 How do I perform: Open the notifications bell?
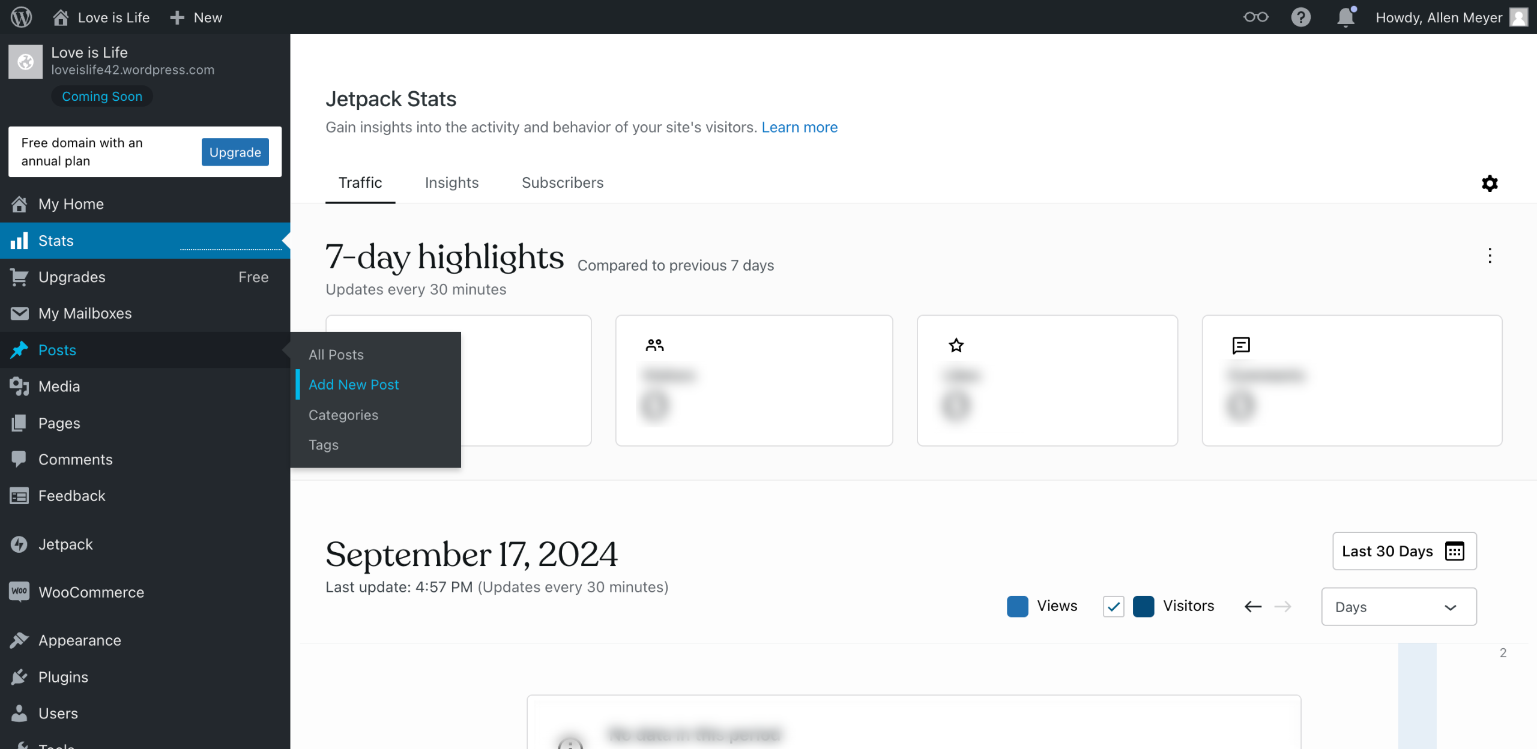1346,17
